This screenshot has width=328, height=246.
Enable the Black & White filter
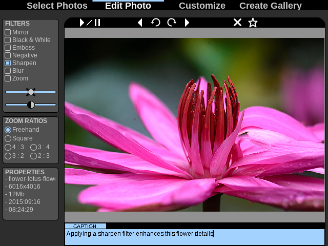8,40
